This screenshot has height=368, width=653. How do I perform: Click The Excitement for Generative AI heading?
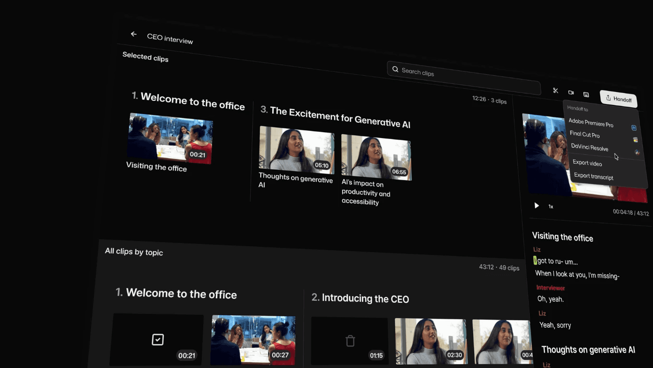coord(335,117)
